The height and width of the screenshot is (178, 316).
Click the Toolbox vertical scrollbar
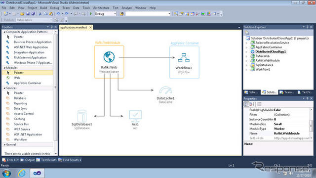coord(55,88)
